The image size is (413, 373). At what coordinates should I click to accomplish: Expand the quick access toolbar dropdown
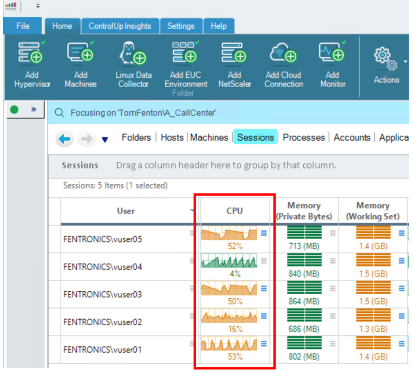(38, 6)
